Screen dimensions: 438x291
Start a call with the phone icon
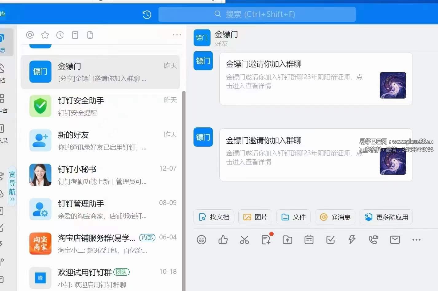373,240
